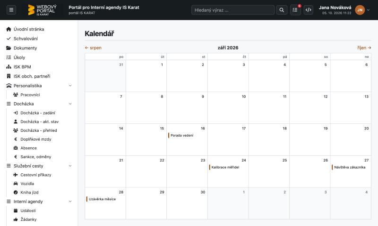The image size is (378, 226).
Task: Select greyed day 31 of August
Action: tap(105, 76)
